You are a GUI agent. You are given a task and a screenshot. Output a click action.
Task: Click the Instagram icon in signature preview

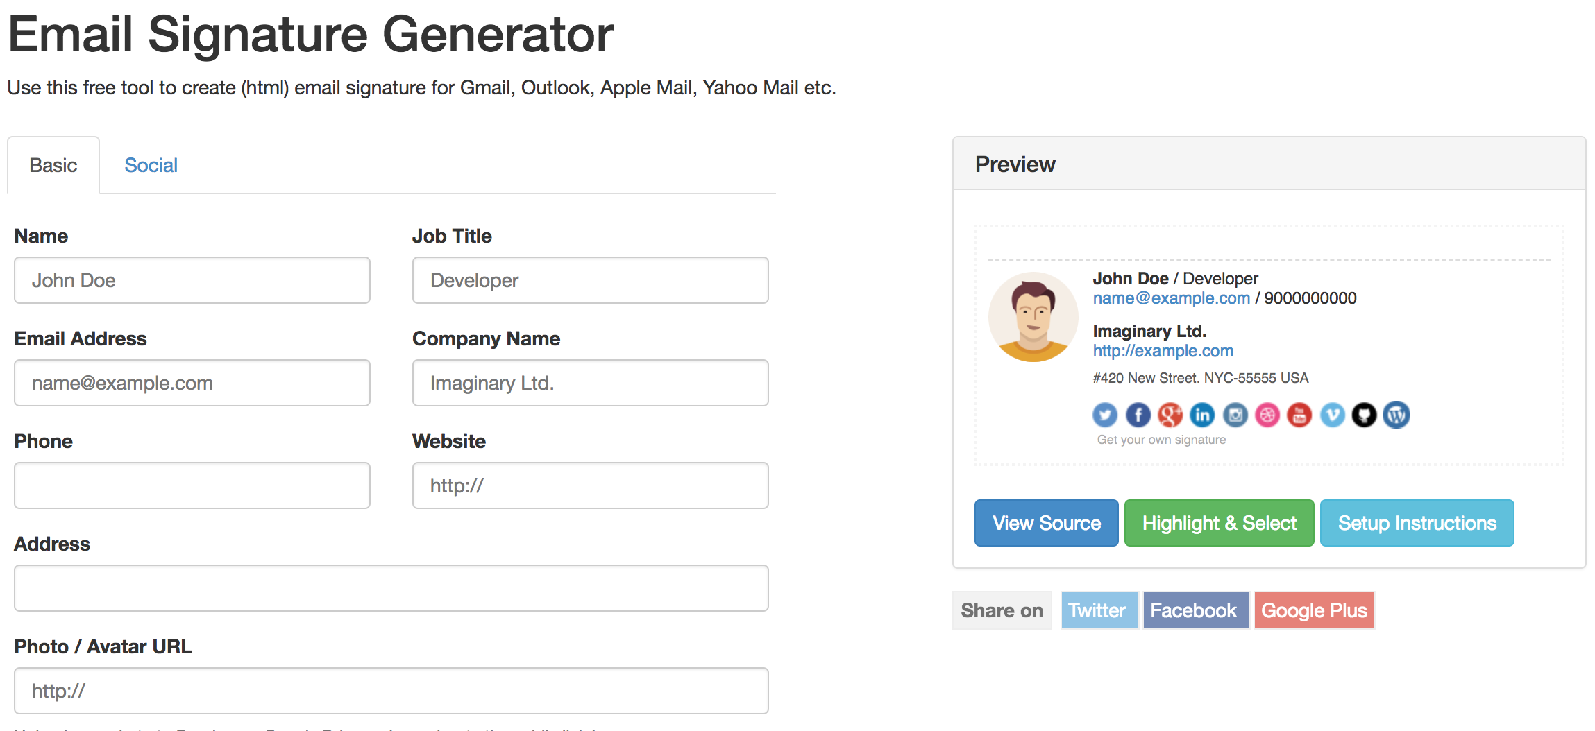[1235, 415]
